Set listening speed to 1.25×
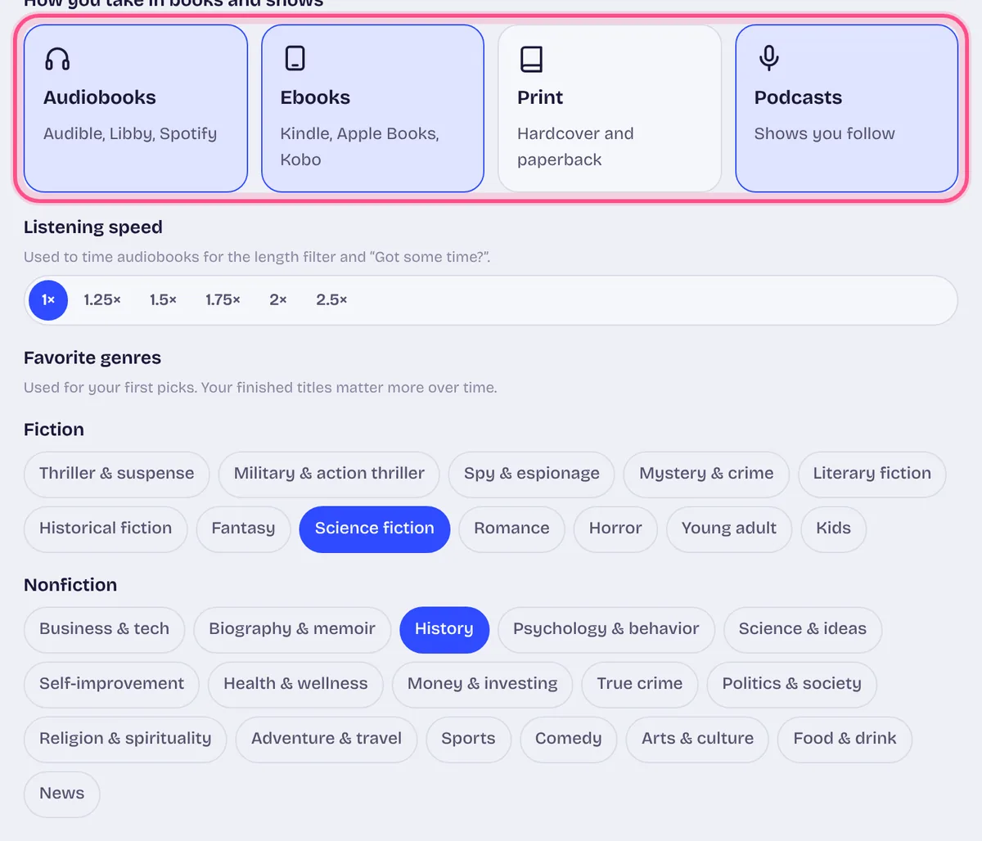The image size is (982, 841). pyautogui.click(x=102, y=300)
